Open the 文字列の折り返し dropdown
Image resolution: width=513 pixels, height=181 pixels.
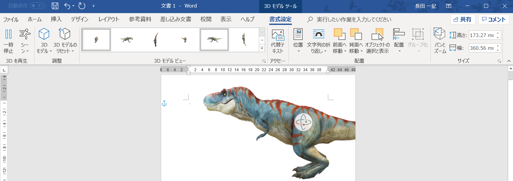point(318,41)
